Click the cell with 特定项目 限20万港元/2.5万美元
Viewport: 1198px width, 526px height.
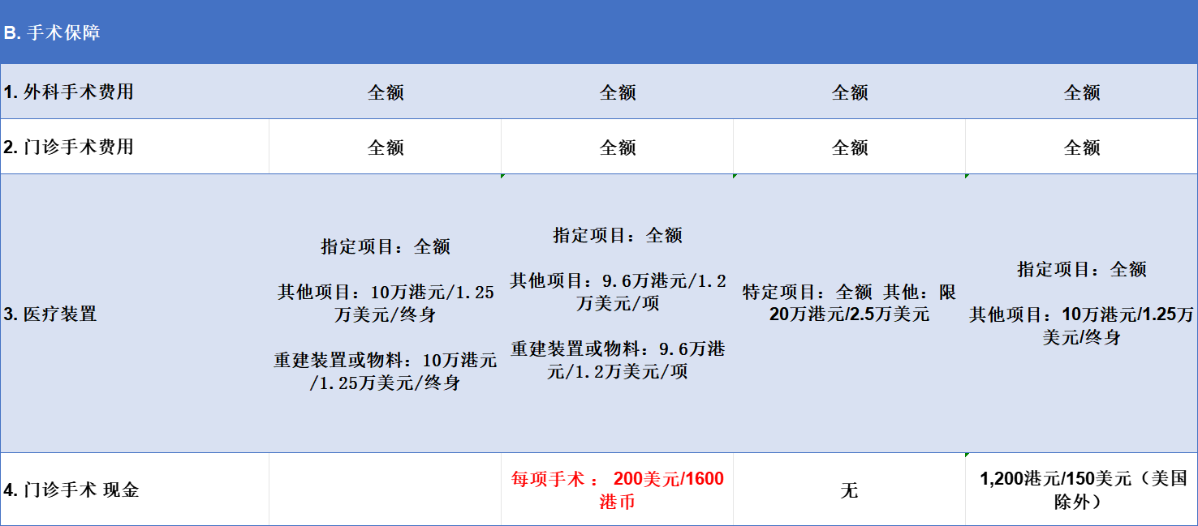[849, 302]
